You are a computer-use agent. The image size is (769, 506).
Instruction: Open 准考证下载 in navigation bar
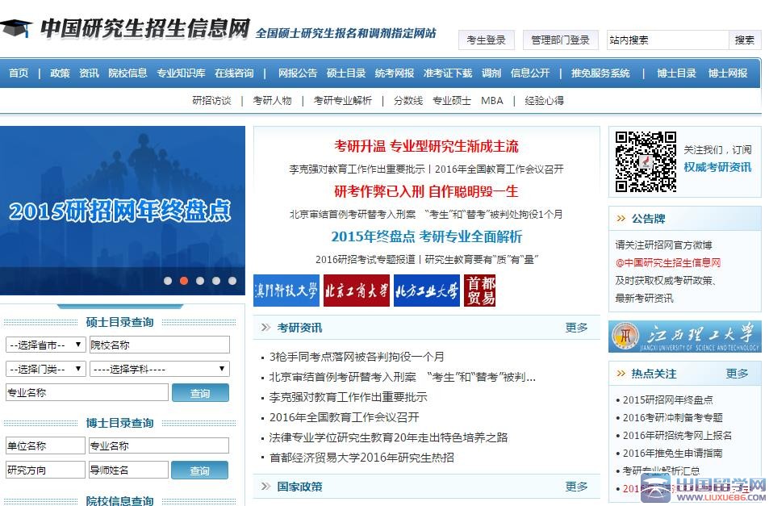click(x=448, y=73)
